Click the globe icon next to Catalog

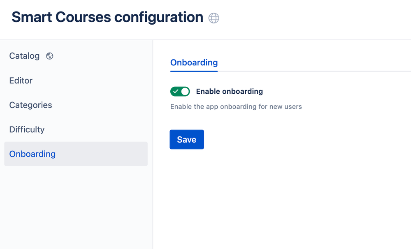[x=50, y=56]
